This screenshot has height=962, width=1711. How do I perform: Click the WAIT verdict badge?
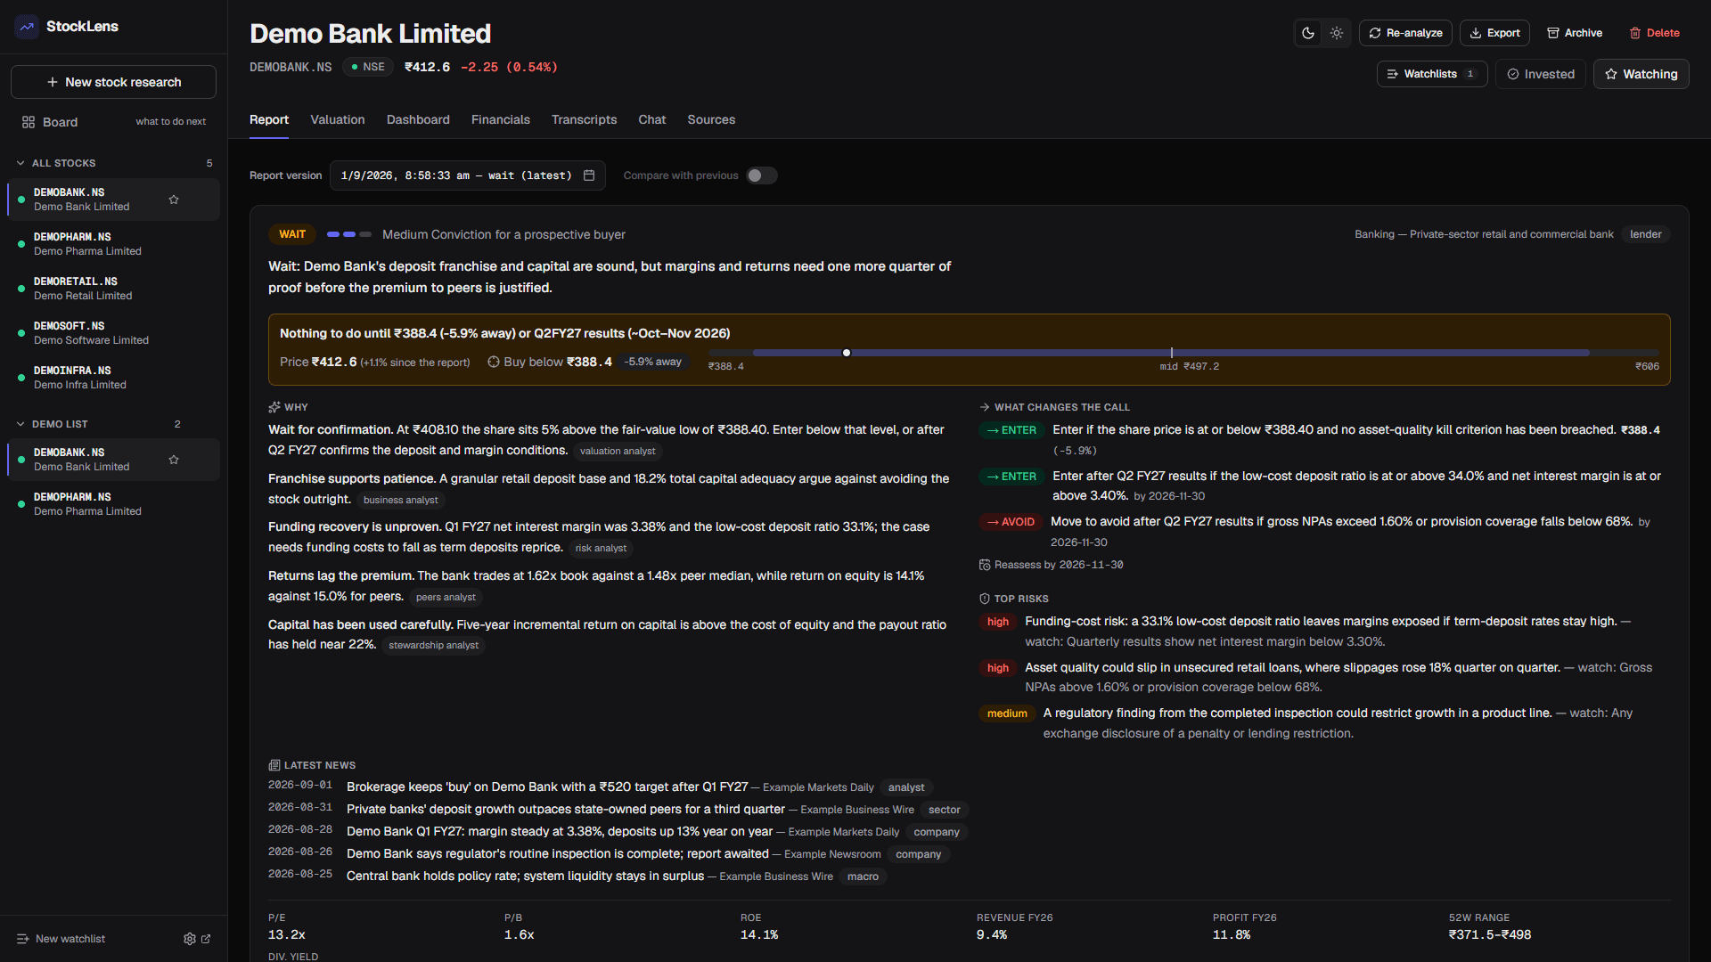(x=292, y=234)
